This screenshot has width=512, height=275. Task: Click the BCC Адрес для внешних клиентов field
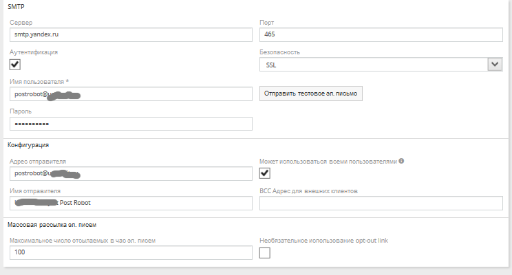pyautogui.click(x=382, y=203)
